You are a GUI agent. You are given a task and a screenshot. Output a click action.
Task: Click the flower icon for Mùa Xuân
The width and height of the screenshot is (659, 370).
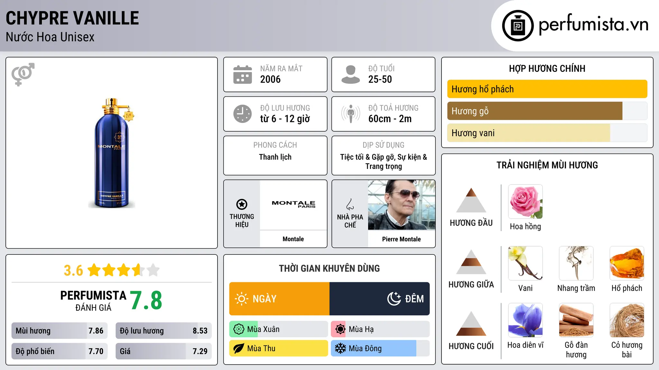[x=239, y=329]
